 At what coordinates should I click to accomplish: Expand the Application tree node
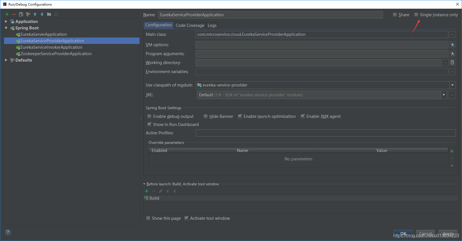pyautogui.click(x=6, y=22)
